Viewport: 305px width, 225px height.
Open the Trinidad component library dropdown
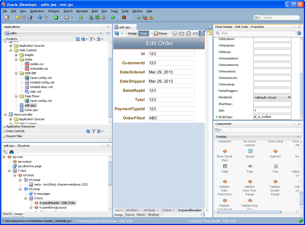(258, 137)
